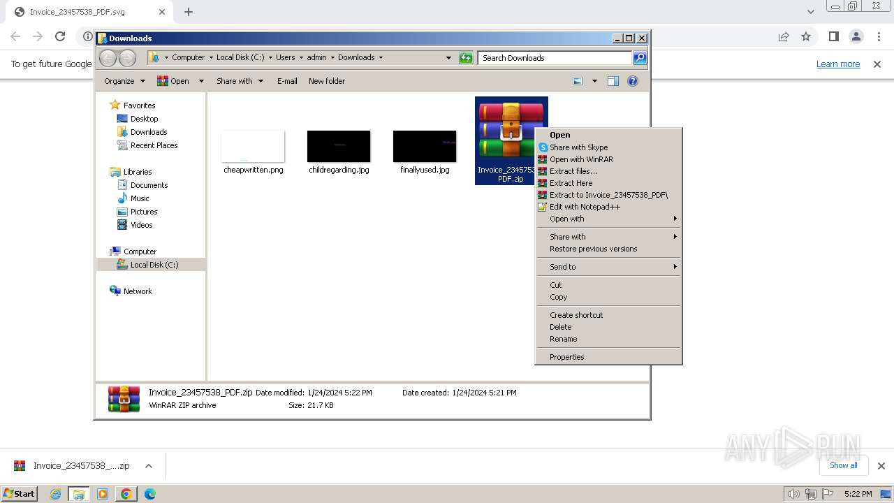Click Chrome reload page icon

(60, 36)
